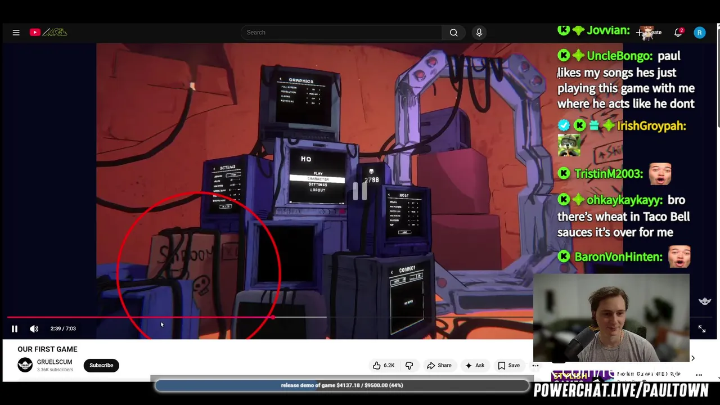
Task: Open the YouTube hamburger guide menu
Action: [x=16, y=33]
